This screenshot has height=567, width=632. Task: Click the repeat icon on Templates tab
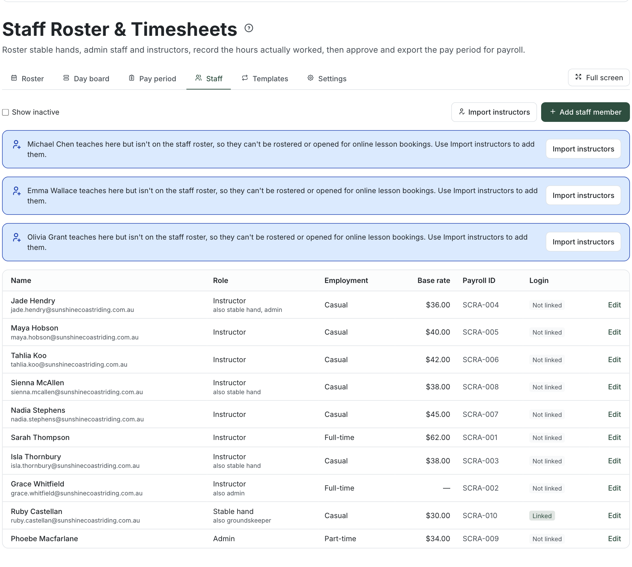245,78
